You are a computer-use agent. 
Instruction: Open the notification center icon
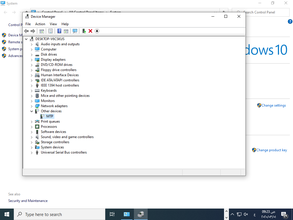pyautogui.click(x=284, y=214)
